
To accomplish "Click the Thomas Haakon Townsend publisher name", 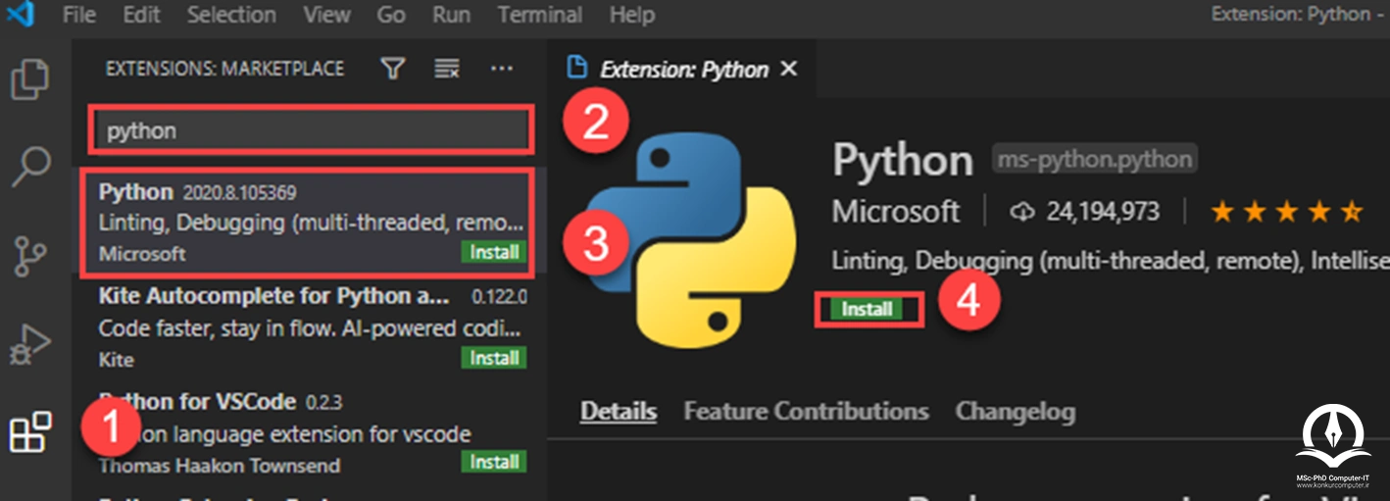I will click(x=220, y=465).
